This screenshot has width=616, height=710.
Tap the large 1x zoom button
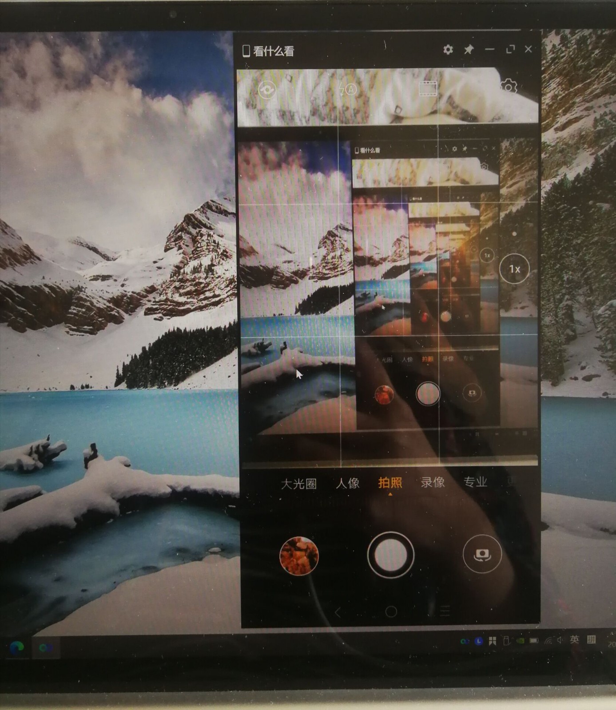[x=514, y=269]
